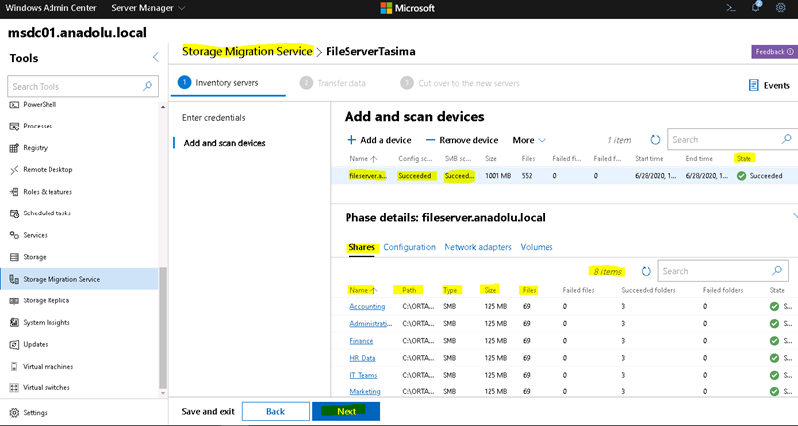Collapse the Phase details panel

795,216
